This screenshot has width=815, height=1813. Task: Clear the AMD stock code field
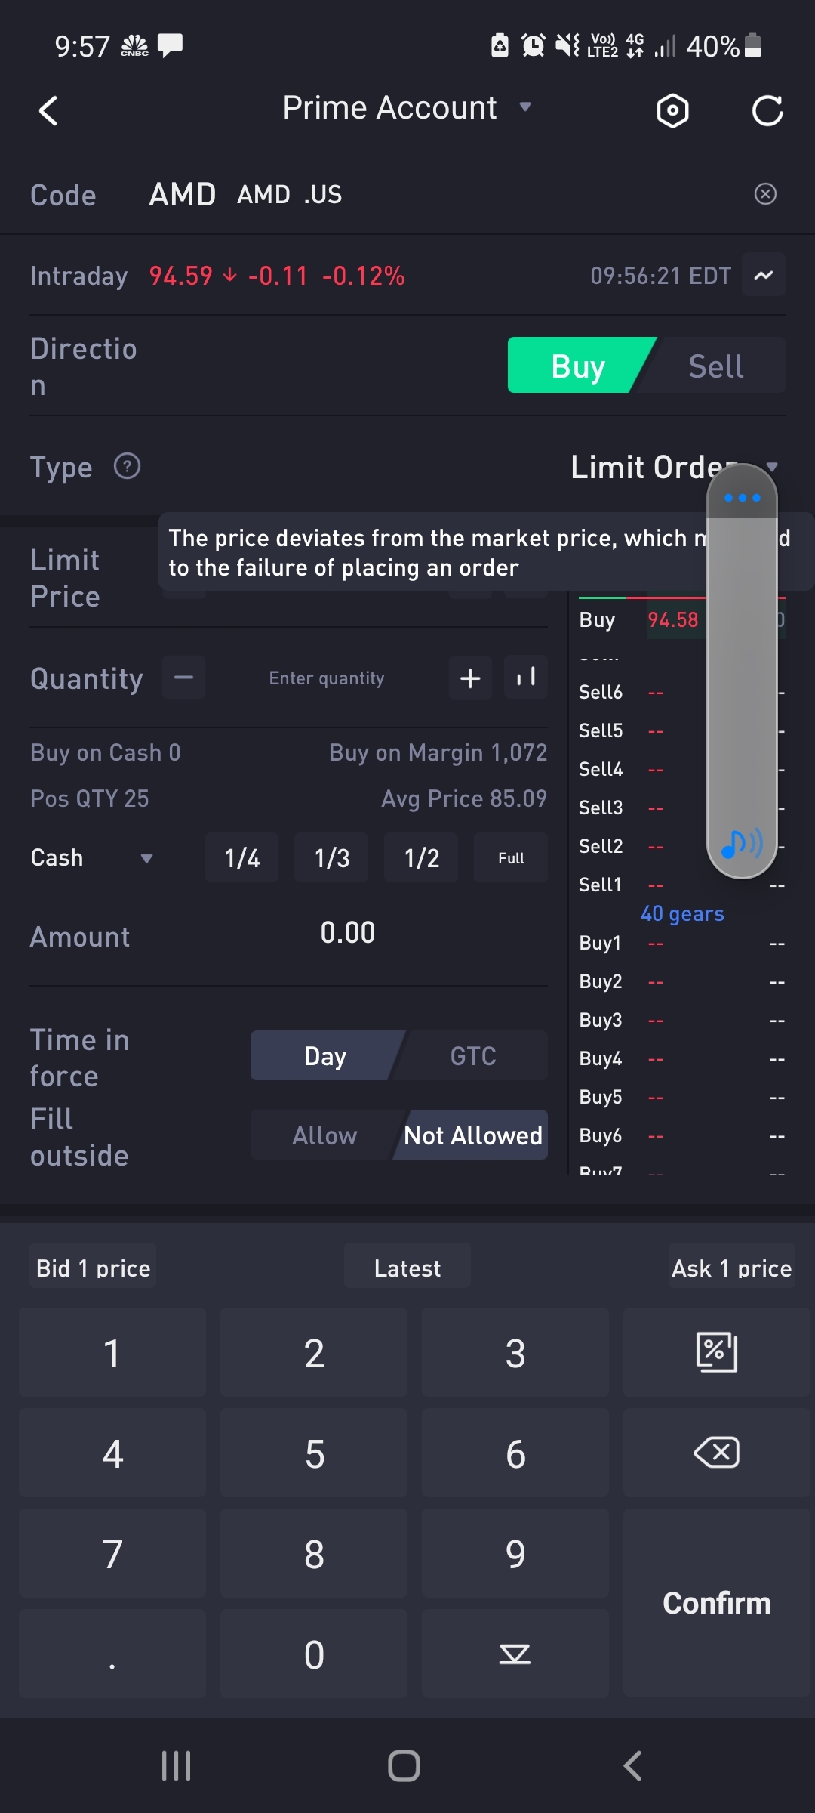(x=765, y=194)
